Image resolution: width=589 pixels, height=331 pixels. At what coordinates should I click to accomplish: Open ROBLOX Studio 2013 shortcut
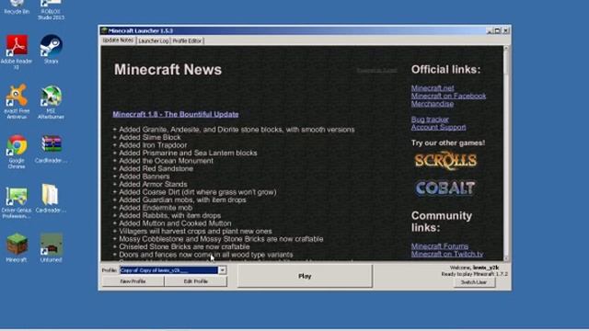[x=51, y=9]
